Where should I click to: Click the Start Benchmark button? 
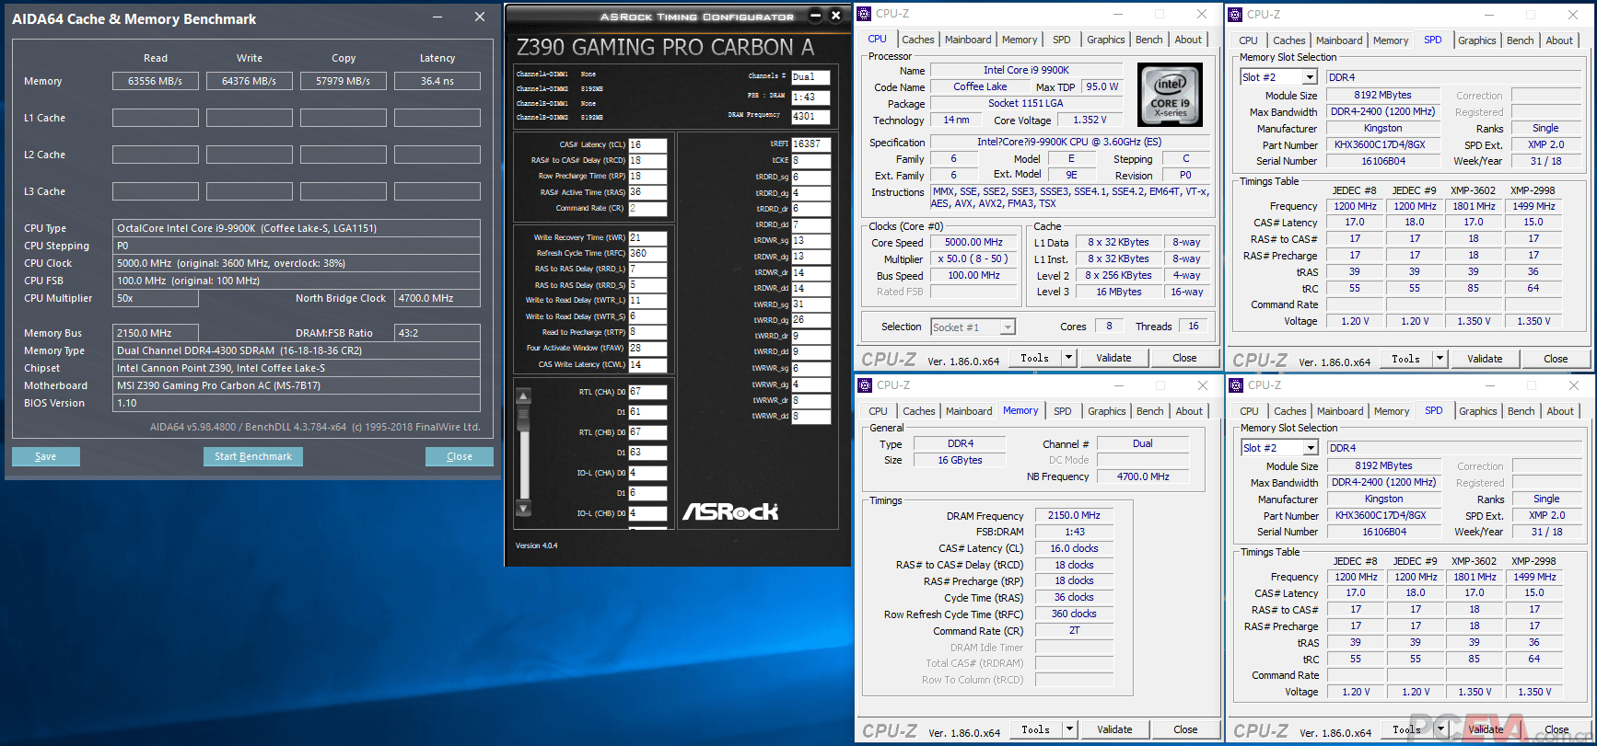tap(253, 456)
